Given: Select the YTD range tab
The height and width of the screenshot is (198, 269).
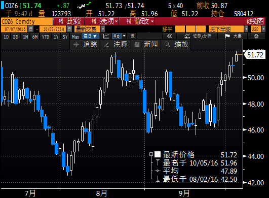Looking at the screenshot, I should (46, 37).
